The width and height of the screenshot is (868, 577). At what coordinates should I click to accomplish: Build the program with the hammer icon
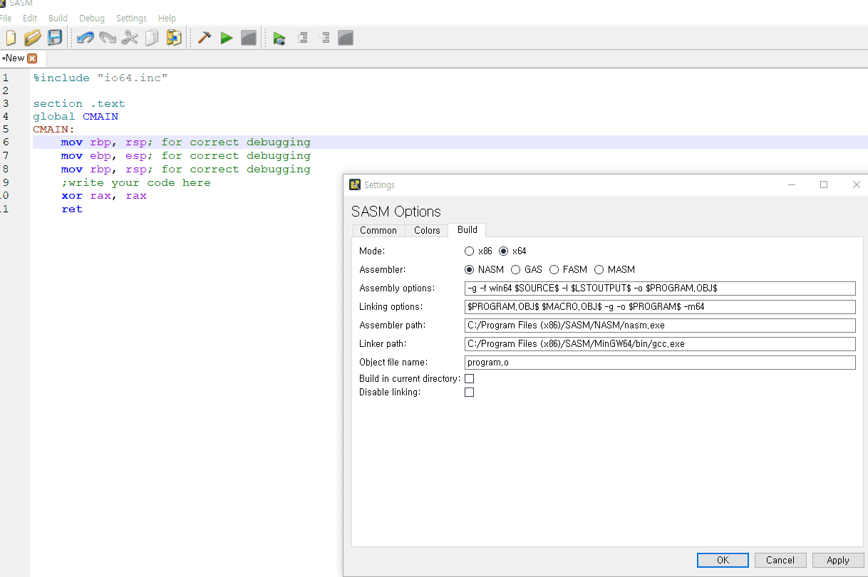[x=205, y=38]
